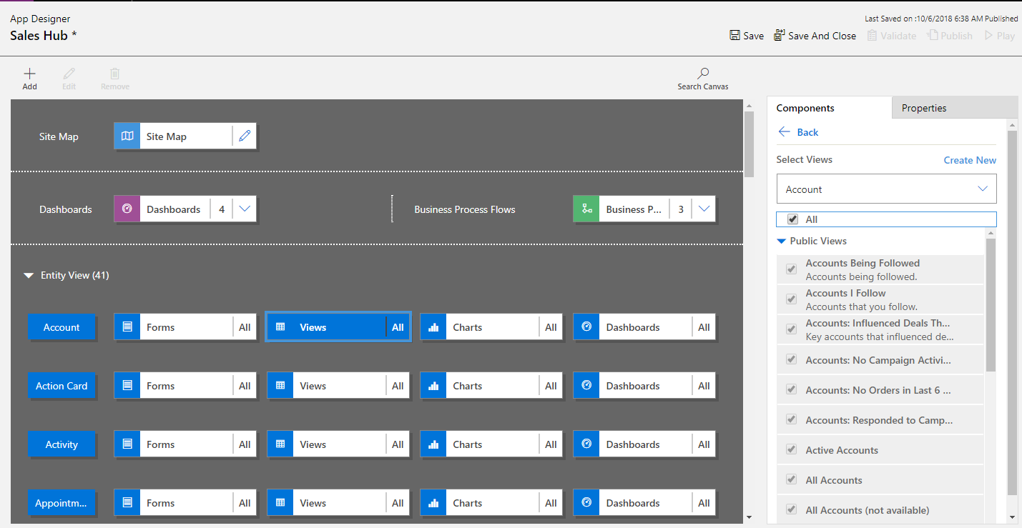
Task: Open the Account entity dropdown
Action: point(886,189)
